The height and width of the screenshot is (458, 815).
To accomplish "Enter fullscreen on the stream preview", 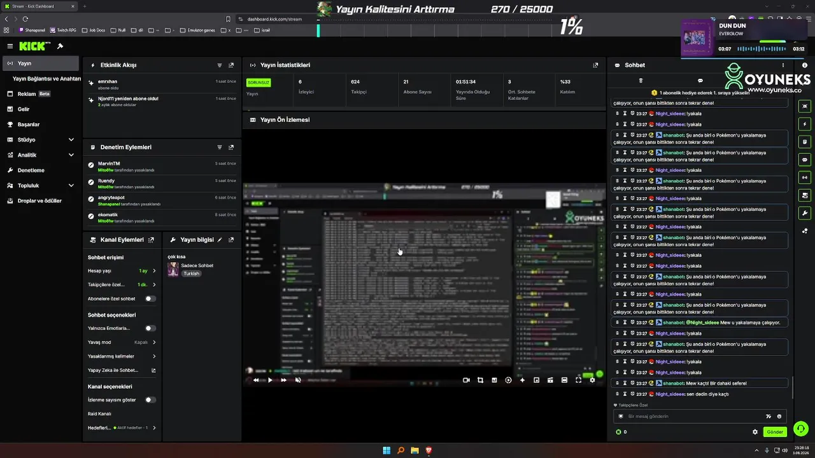I will [578, 380].
